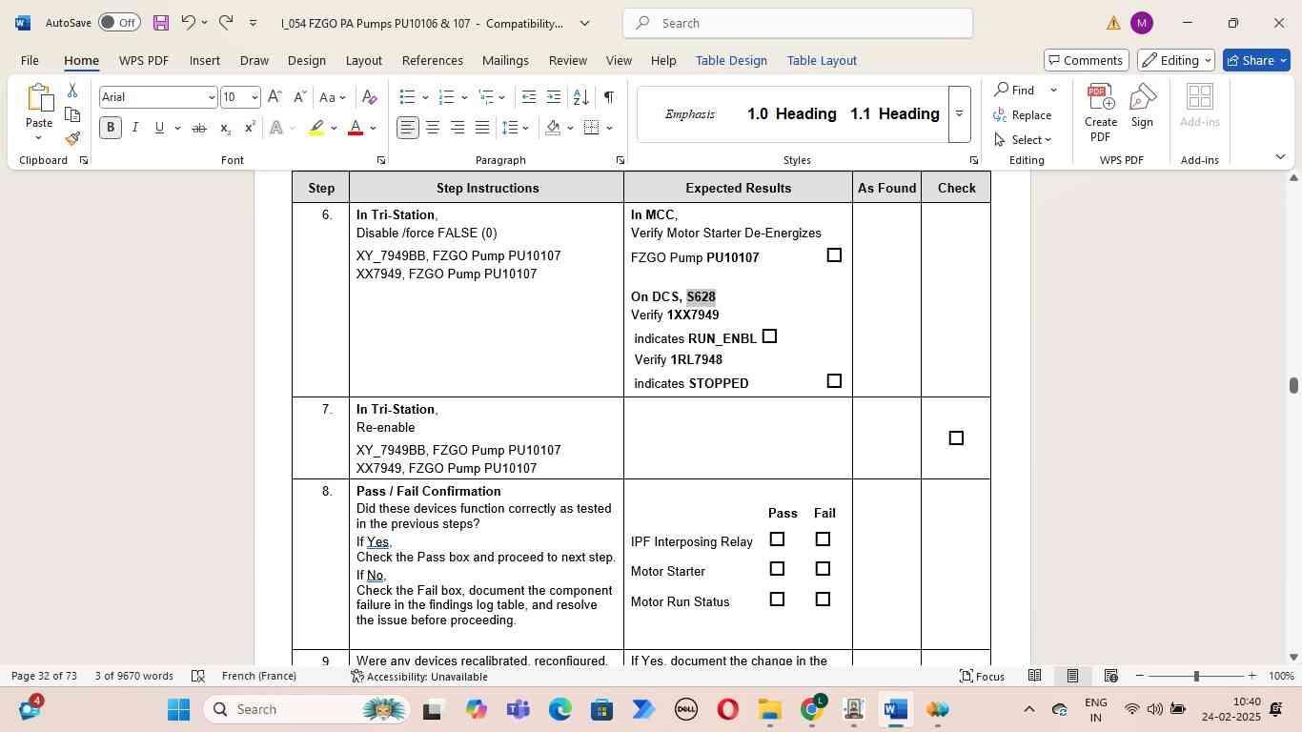Click the Undo arrow icon
This screenshot has width=1302, height=732.
pyautogui.click(x=188, y=23)
